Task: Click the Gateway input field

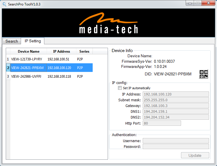Action: 176,106
